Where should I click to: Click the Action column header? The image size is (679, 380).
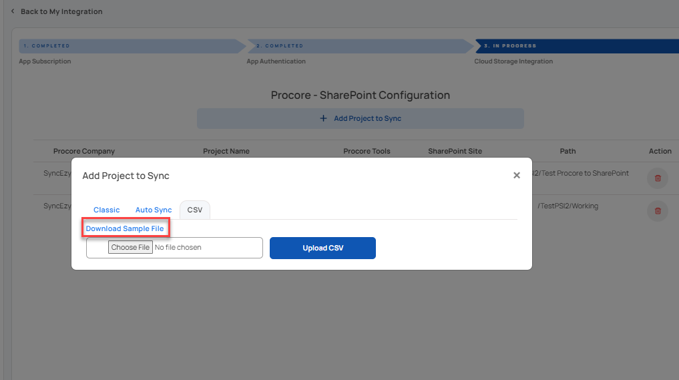(660, 151)
